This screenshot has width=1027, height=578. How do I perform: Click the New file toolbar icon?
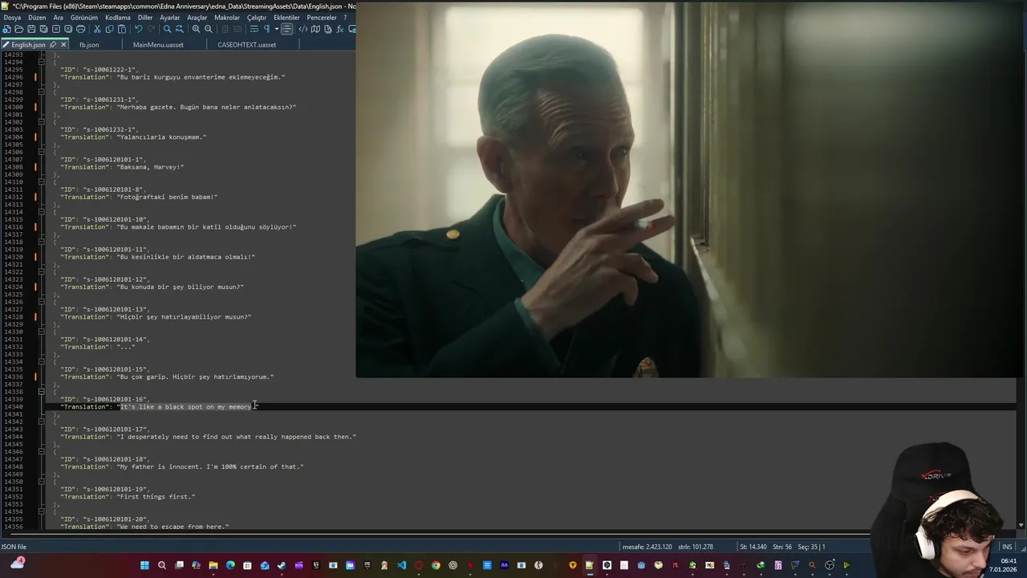[x=6, y=29]
